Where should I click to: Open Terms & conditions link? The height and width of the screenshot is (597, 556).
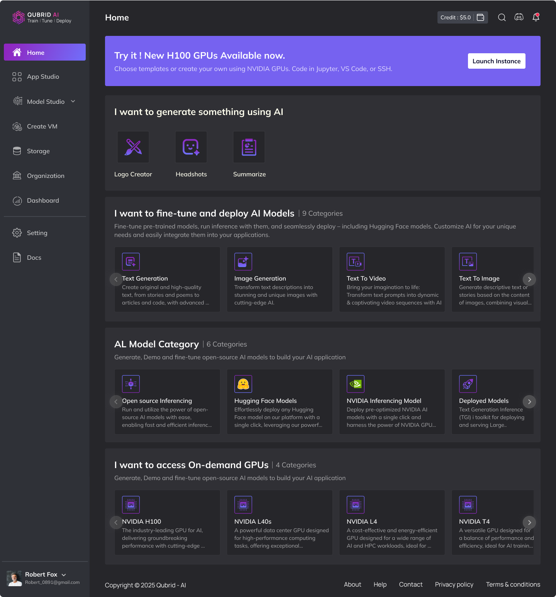tap(513, 585)
